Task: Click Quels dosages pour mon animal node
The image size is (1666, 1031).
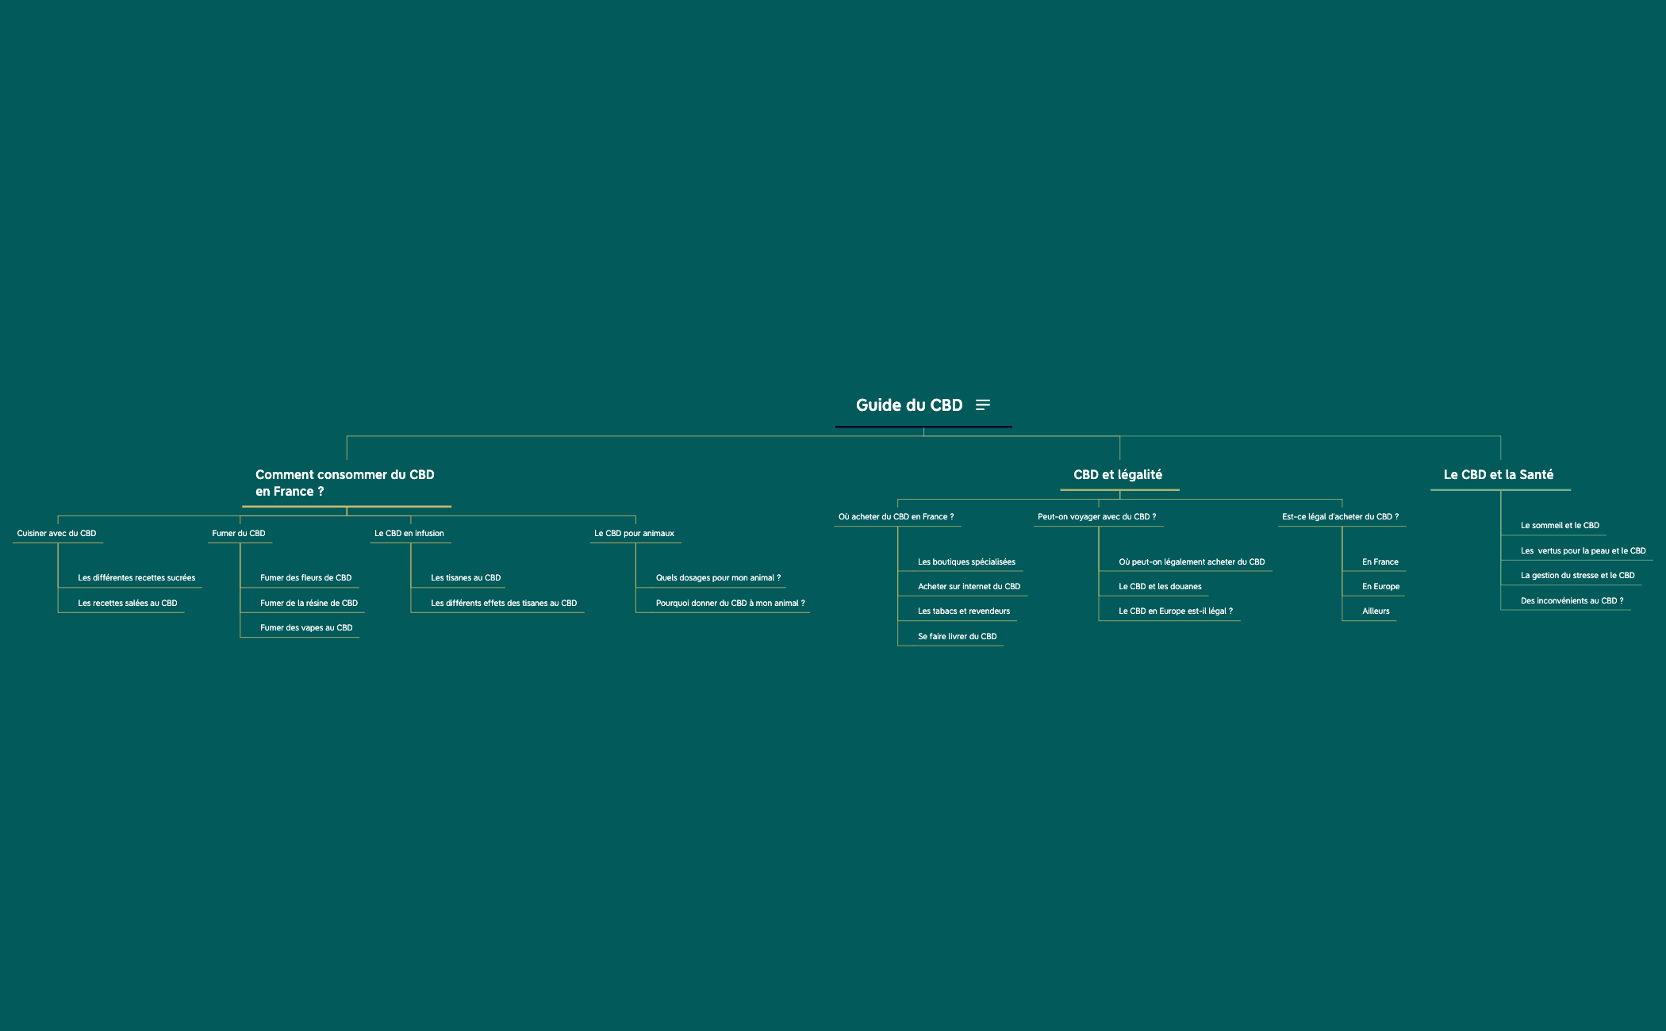Action: point(718,577)
